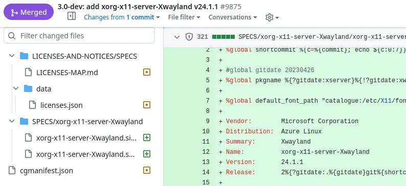The image size is (406, 186).
Task: Select diff line number 12
Action: pyautogui.click(x=206, y=152)
